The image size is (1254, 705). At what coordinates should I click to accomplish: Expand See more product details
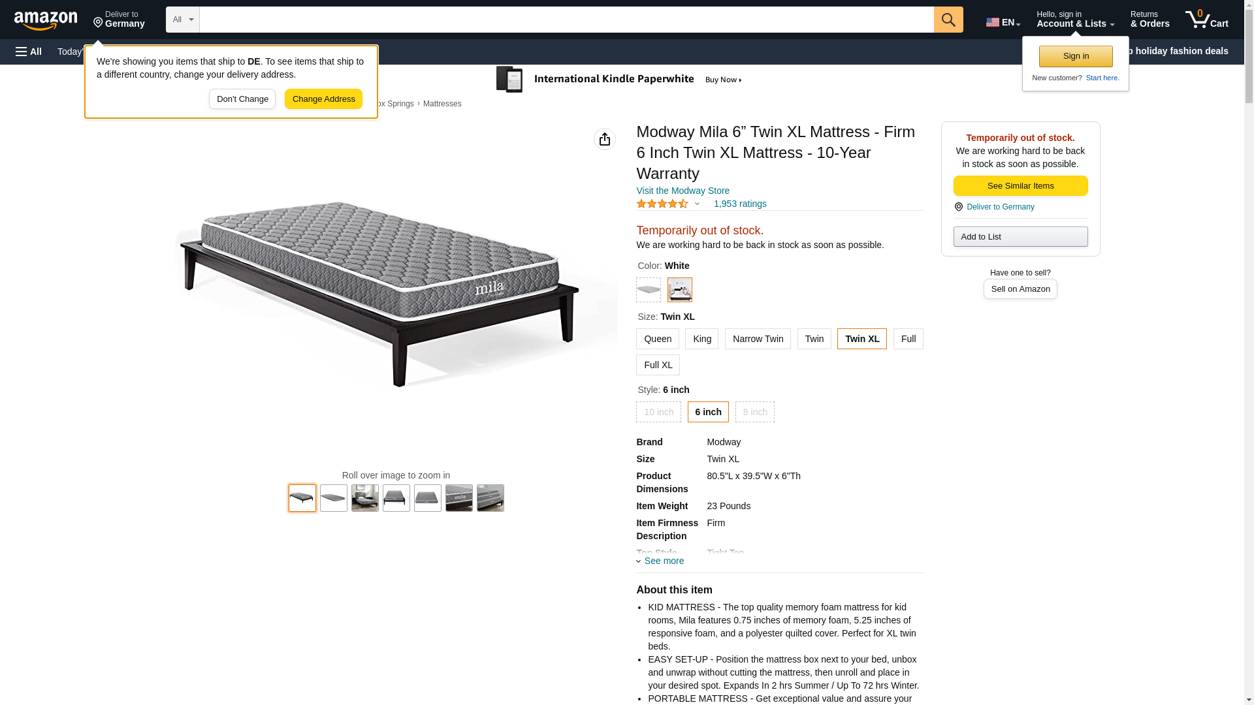[660, 561]
